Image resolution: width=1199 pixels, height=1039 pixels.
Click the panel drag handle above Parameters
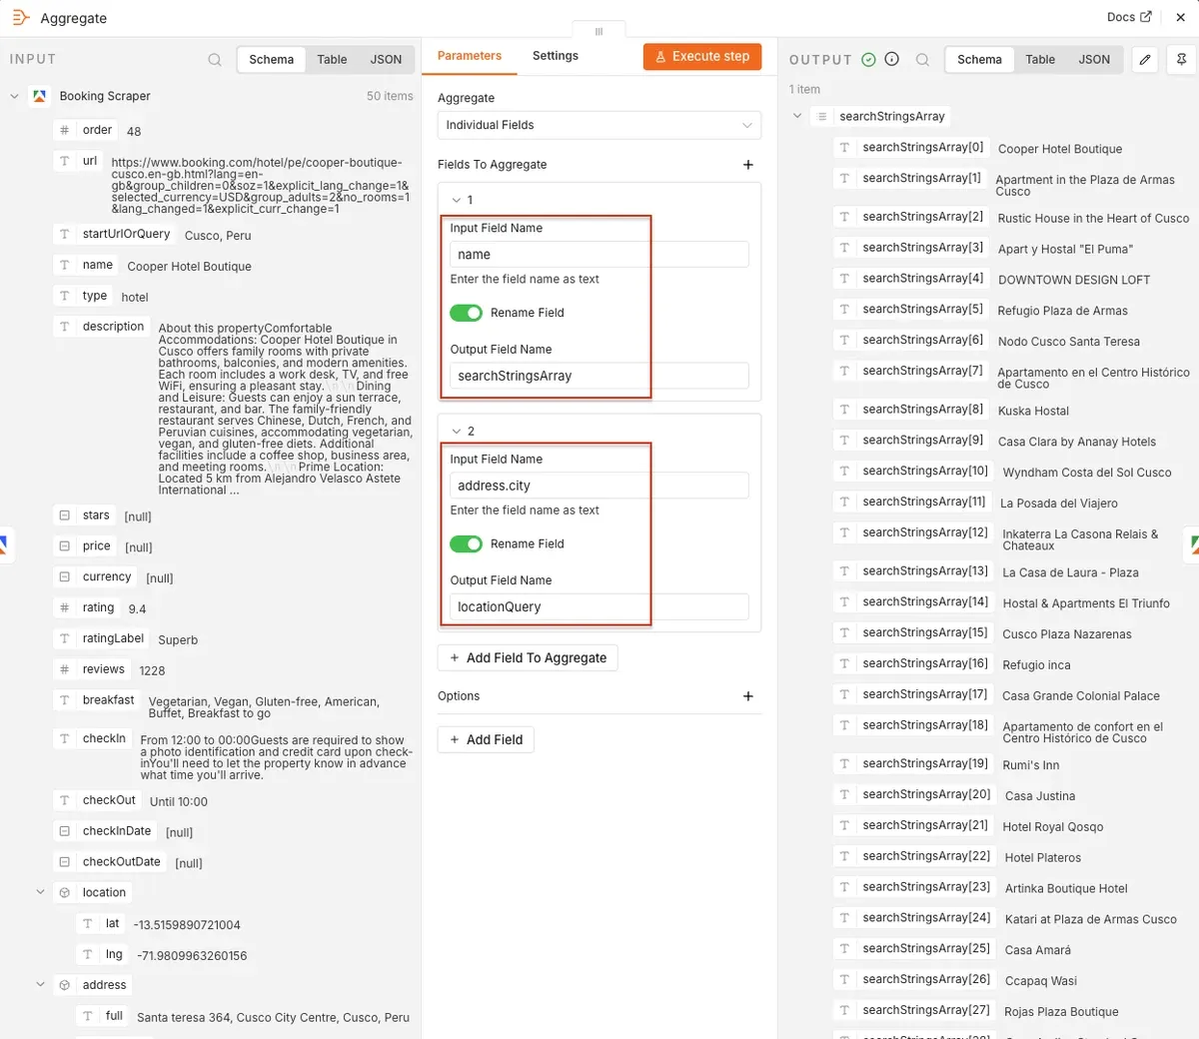click(x=599, y=31)
